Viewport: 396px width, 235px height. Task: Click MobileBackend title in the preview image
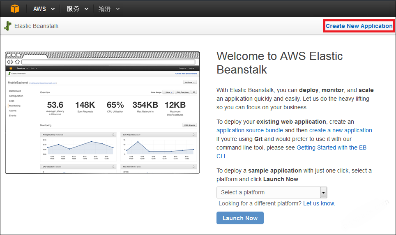point(18,83)
